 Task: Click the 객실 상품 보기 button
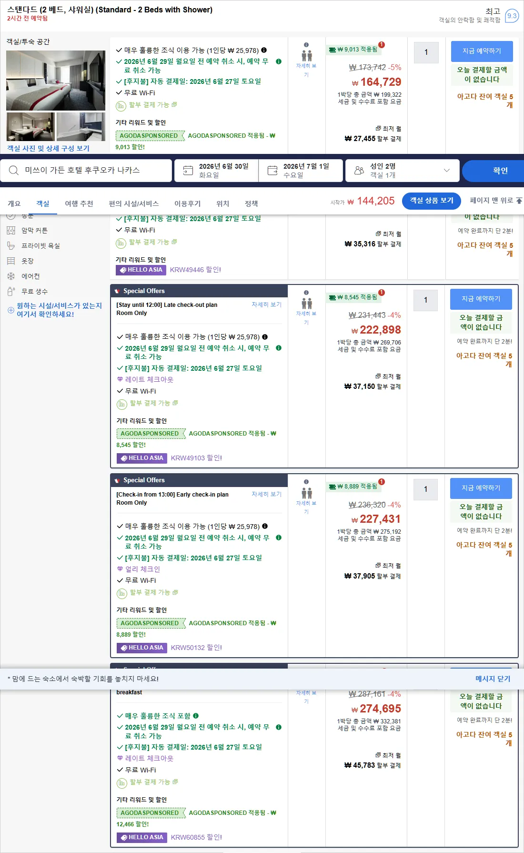tap(432, 201)
